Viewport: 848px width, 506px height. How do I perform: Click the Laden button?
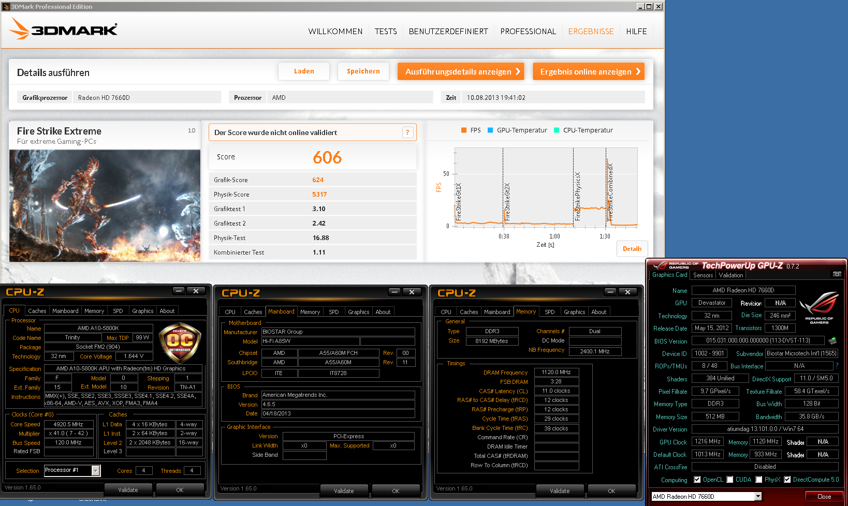tap(304, 71)
